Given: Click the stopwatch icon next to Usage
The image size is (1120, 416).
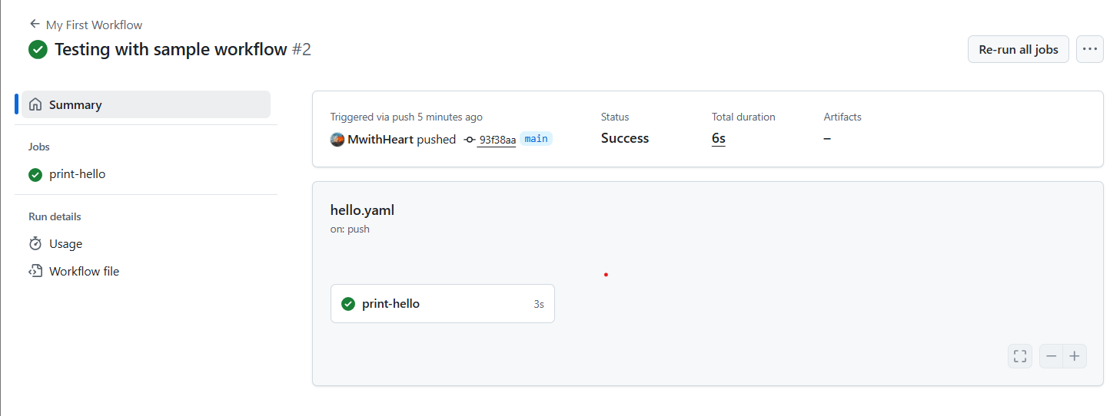Looking at the screenshot, I should click(35, 244).
